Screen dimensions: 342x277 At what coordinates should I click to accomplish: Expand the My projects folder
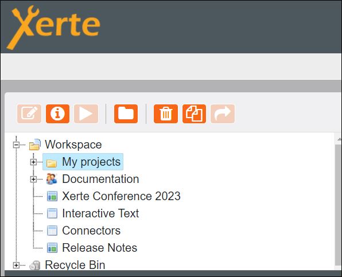(x=33, y=162)
